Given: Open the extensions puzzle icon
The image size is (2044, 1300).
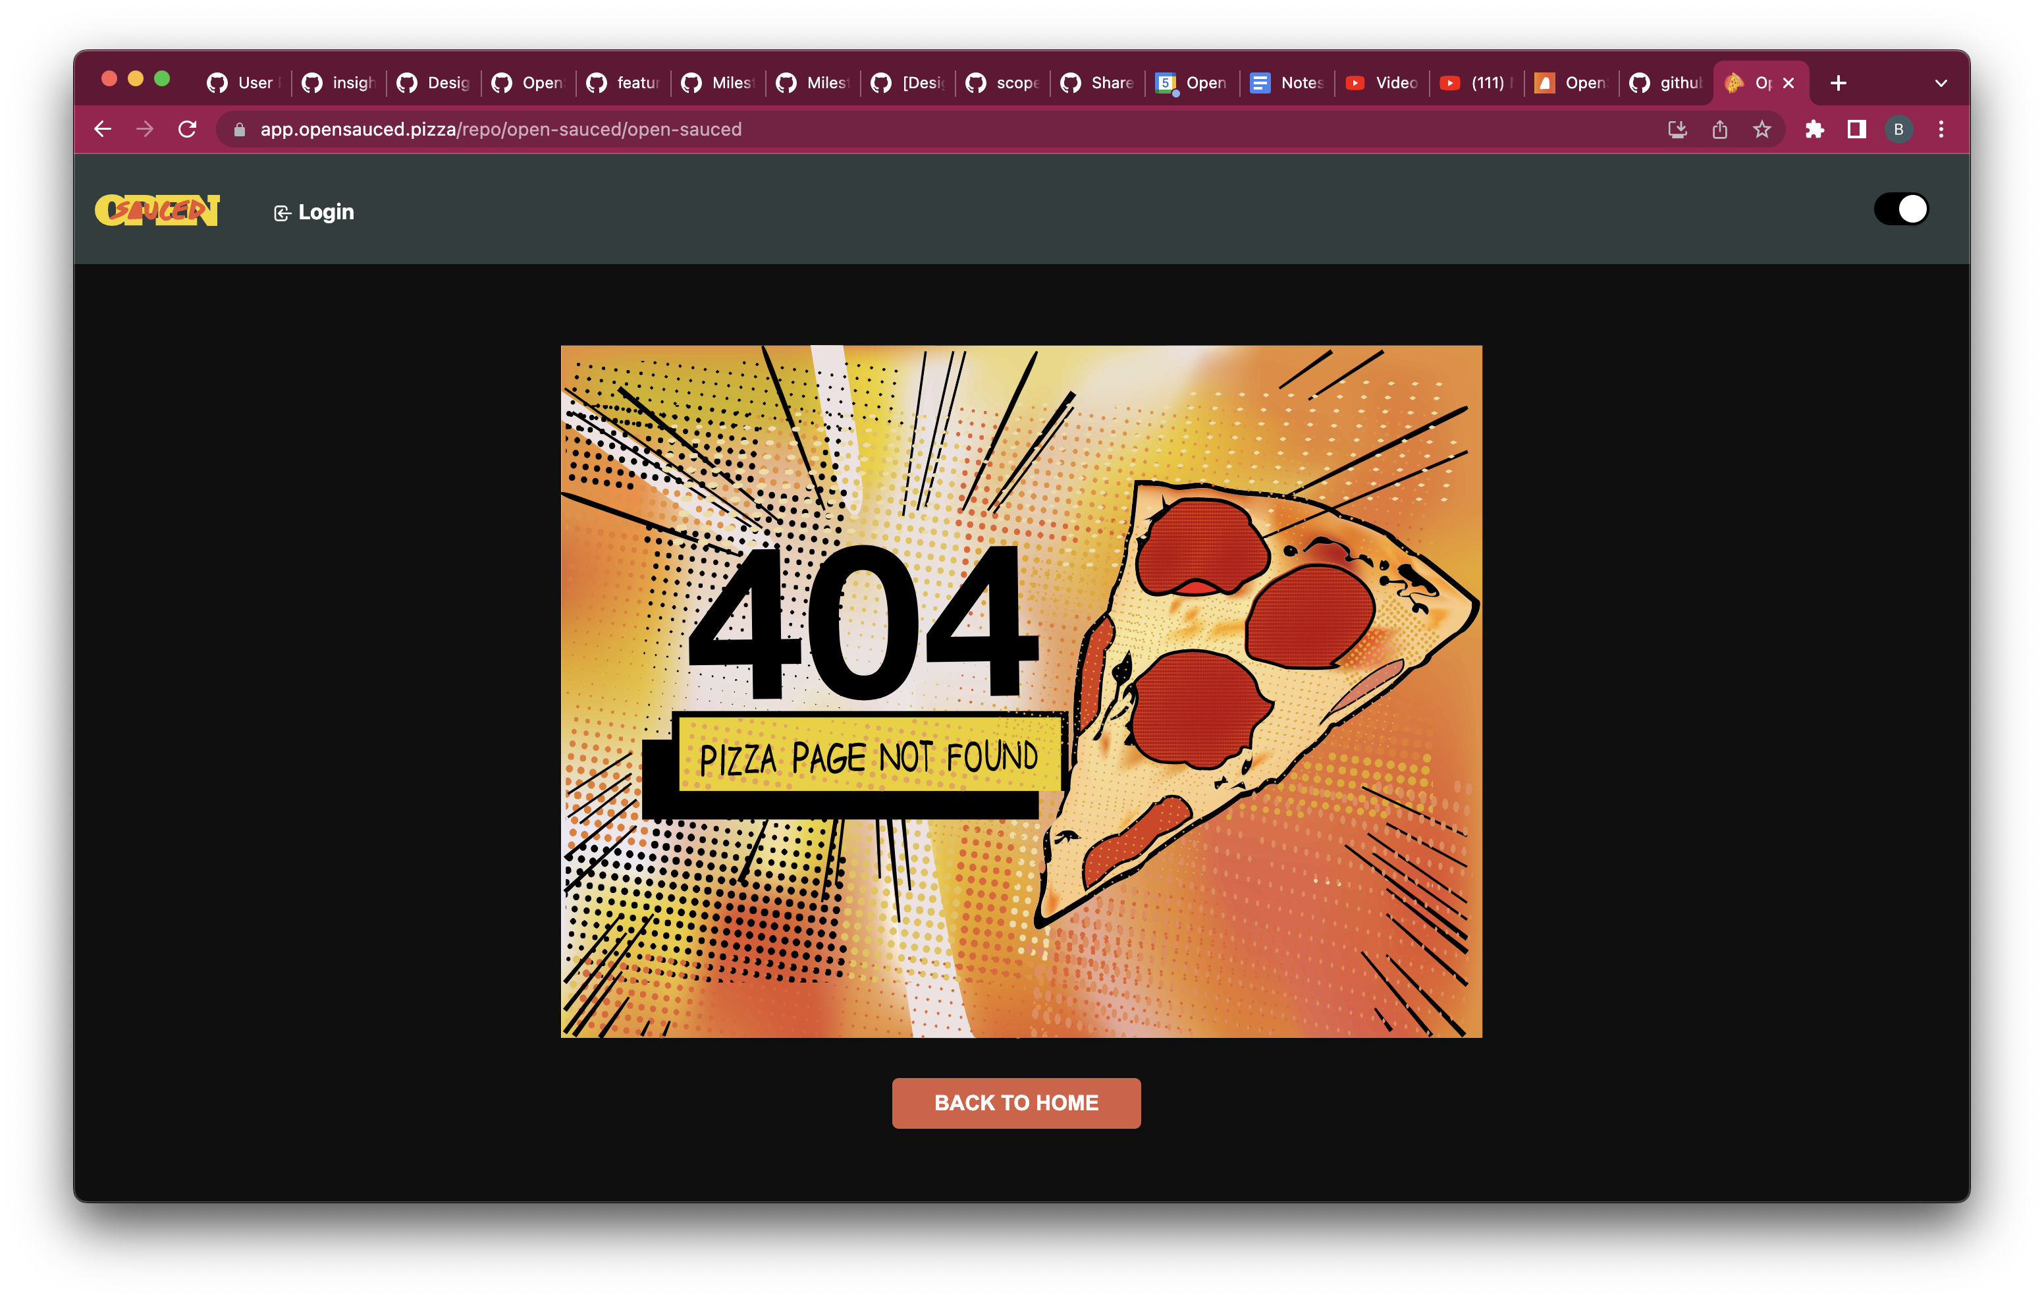Looking at the screenshot, I should (x=1814, y=129).
